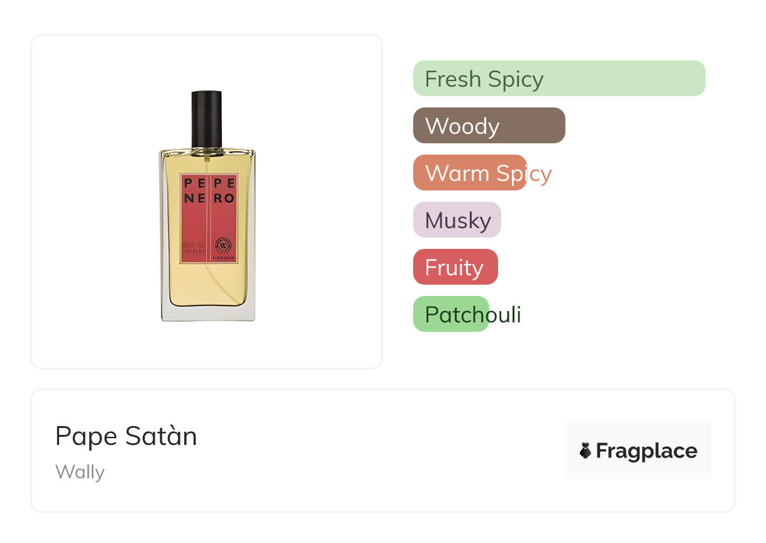Click the Fragplace bottle logo icon

pos(586,451)
